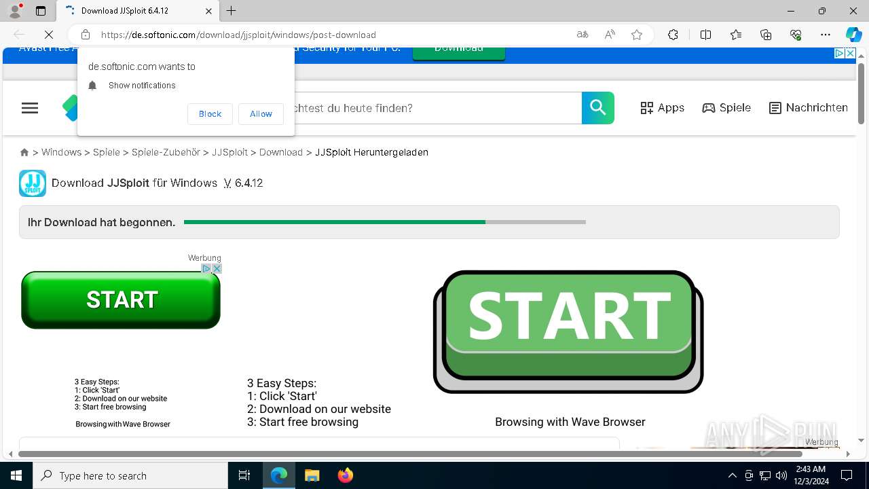
Task: Open the Windows Start menu
Action: tap(16, 475)
